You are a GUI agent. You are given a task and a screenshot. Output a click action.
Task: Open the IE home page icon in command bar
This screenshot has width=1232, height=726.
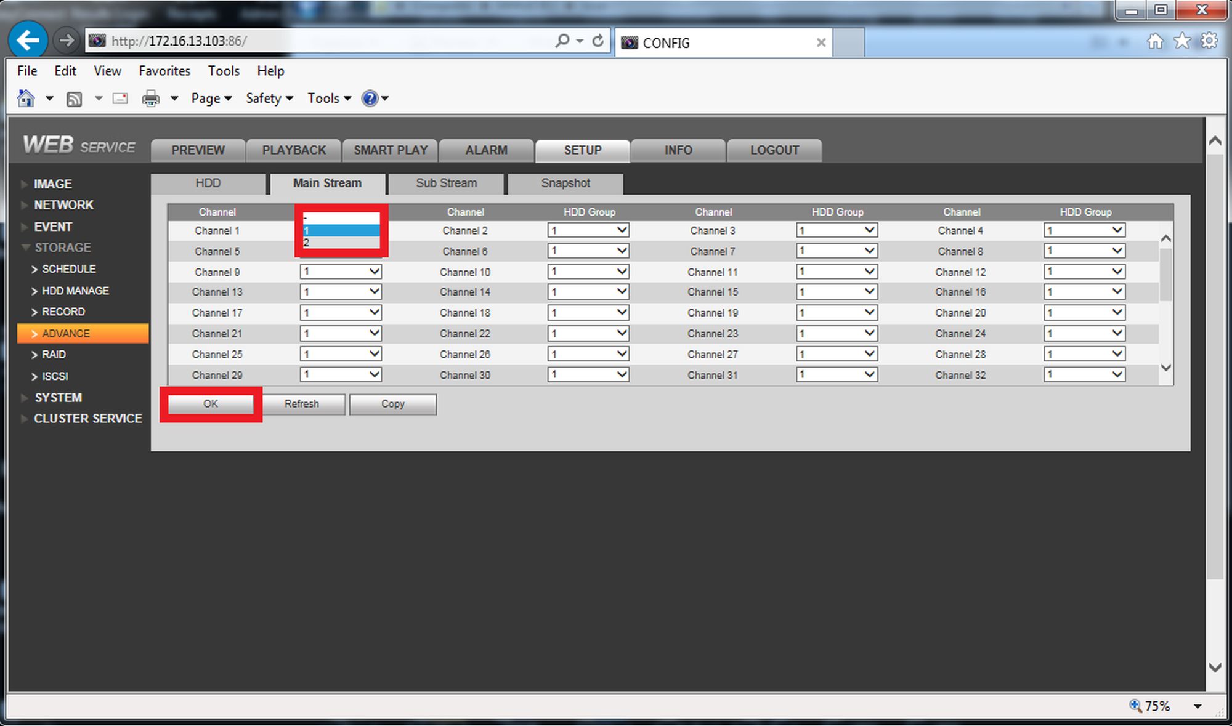[x=26, y=99]
